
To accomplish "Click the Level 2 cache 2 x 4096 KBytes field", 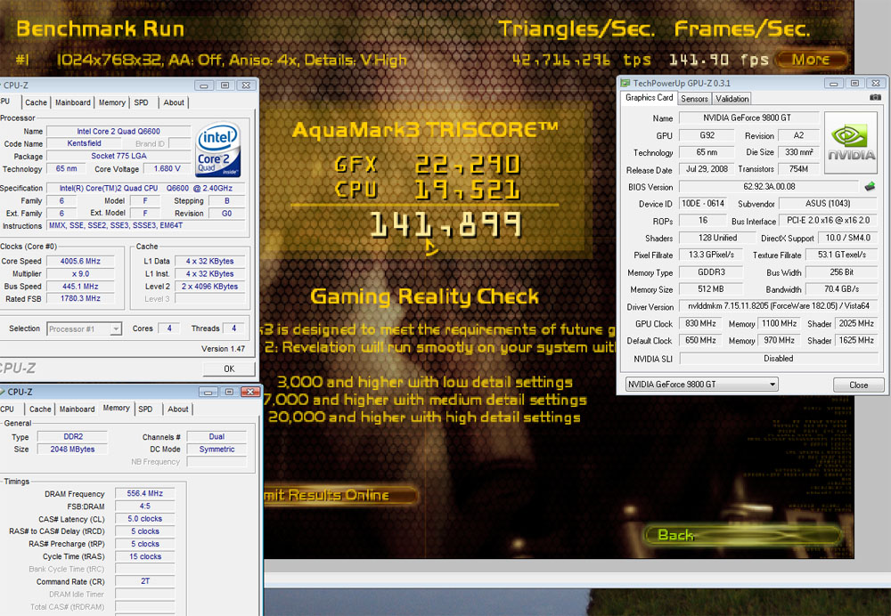I will pos(209,287).
